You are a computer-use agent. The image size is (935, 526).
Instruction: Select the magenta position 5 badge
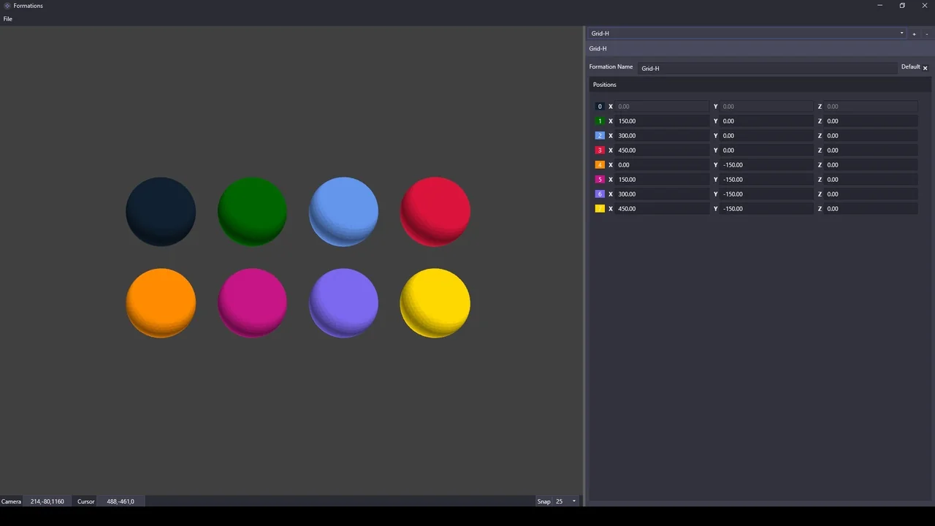[x=600, y=179]
